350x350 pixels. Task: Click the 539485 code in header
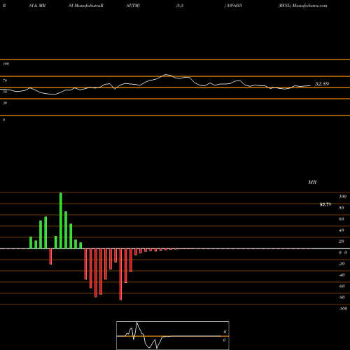coord(234,6)
